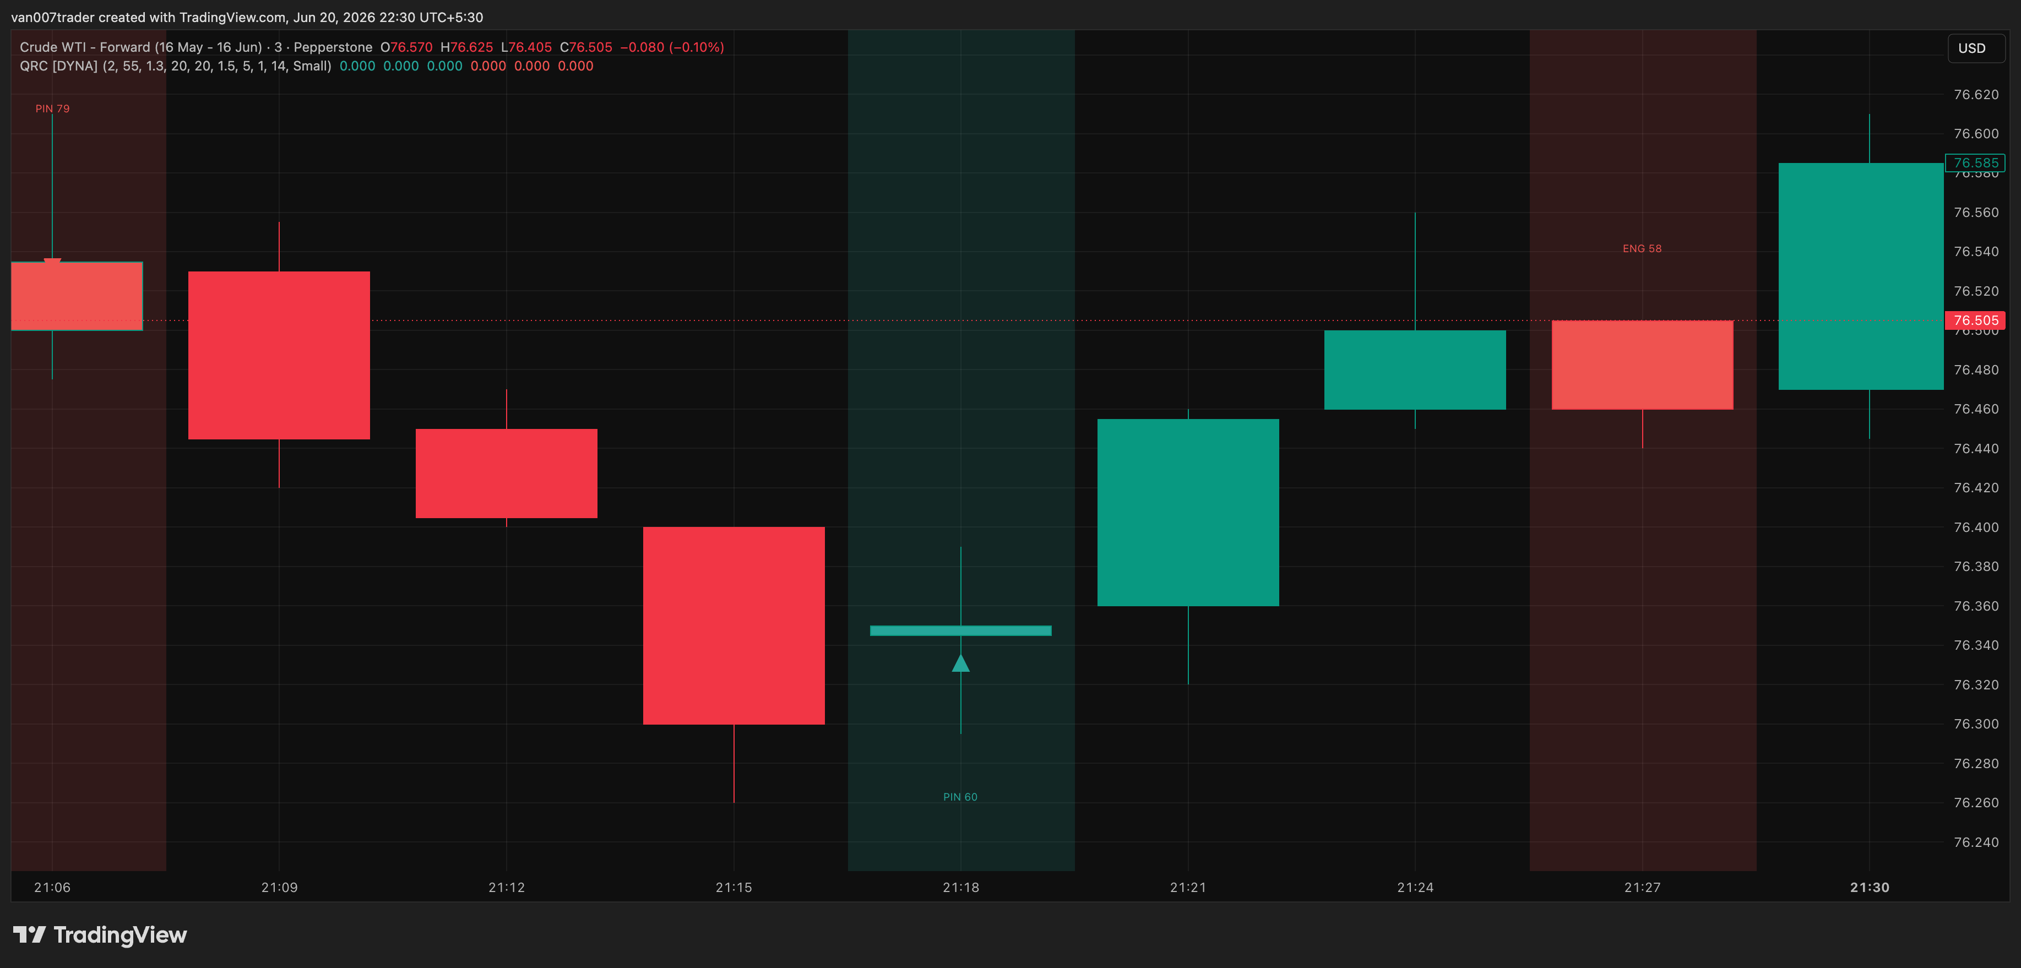Click the 21:30 green candle body
Screen dimensions: 2021x968
coord(1861,276)
